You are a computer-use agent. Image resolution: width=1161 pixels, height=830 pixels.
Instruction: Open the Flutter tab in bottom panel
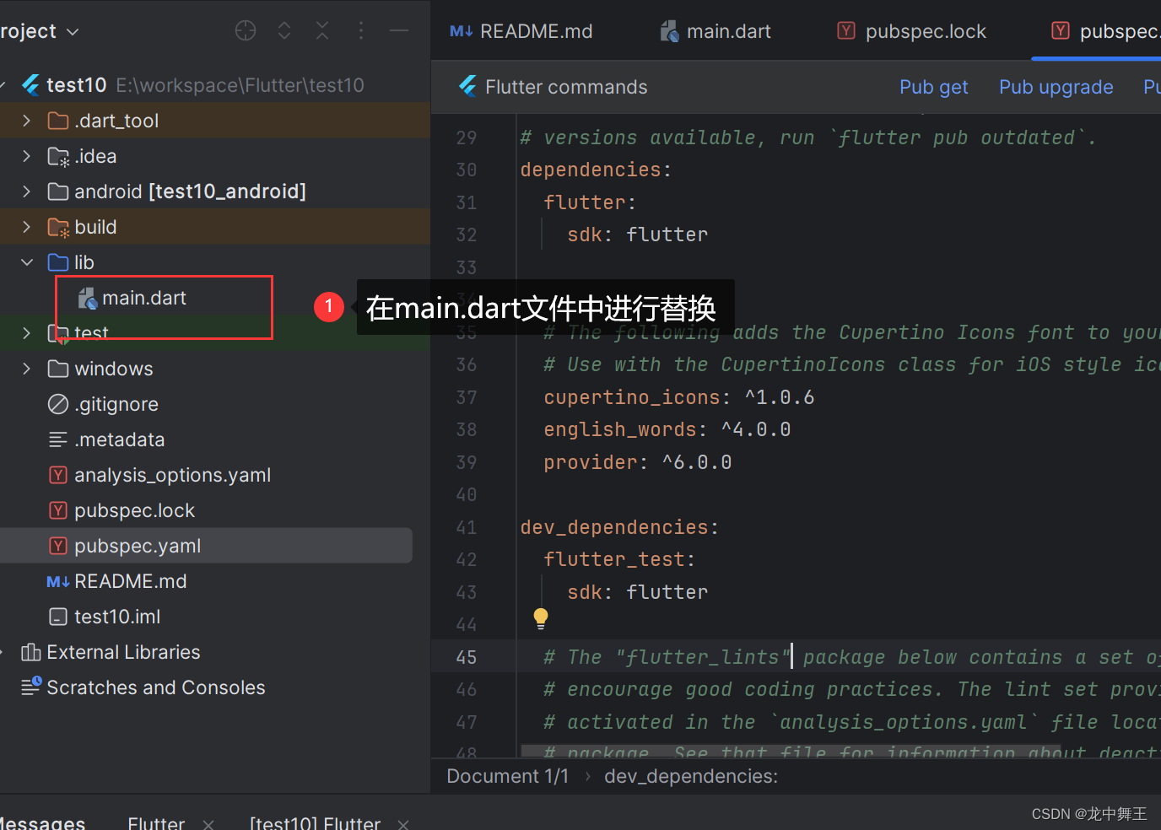click(156, 822)
